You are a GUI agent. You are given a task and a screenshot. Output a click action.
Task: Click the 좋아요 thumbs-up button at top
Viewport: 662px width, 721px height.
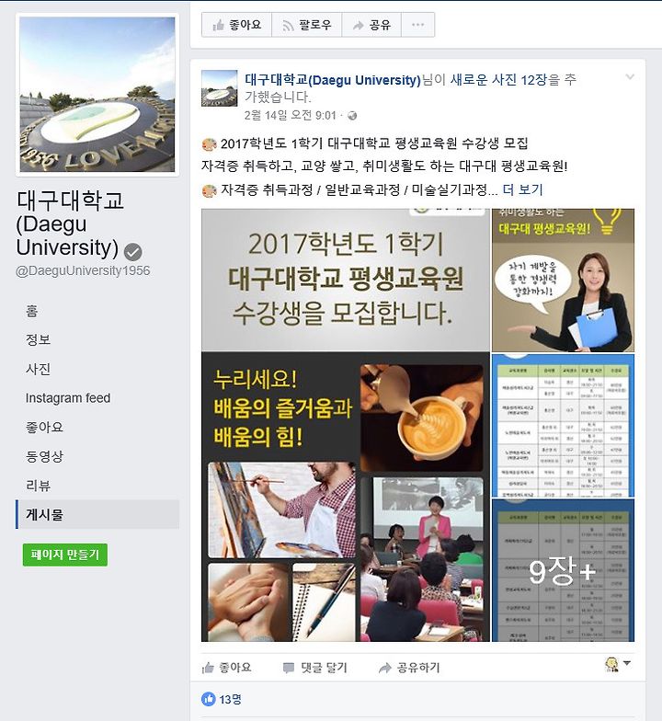click(237, 25)
